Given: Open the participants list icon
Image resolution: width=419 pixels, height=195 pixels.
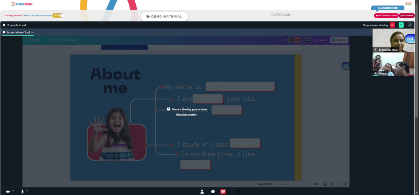Looking at the screenshot, I should pyautogui.click(x=202, y=192).
